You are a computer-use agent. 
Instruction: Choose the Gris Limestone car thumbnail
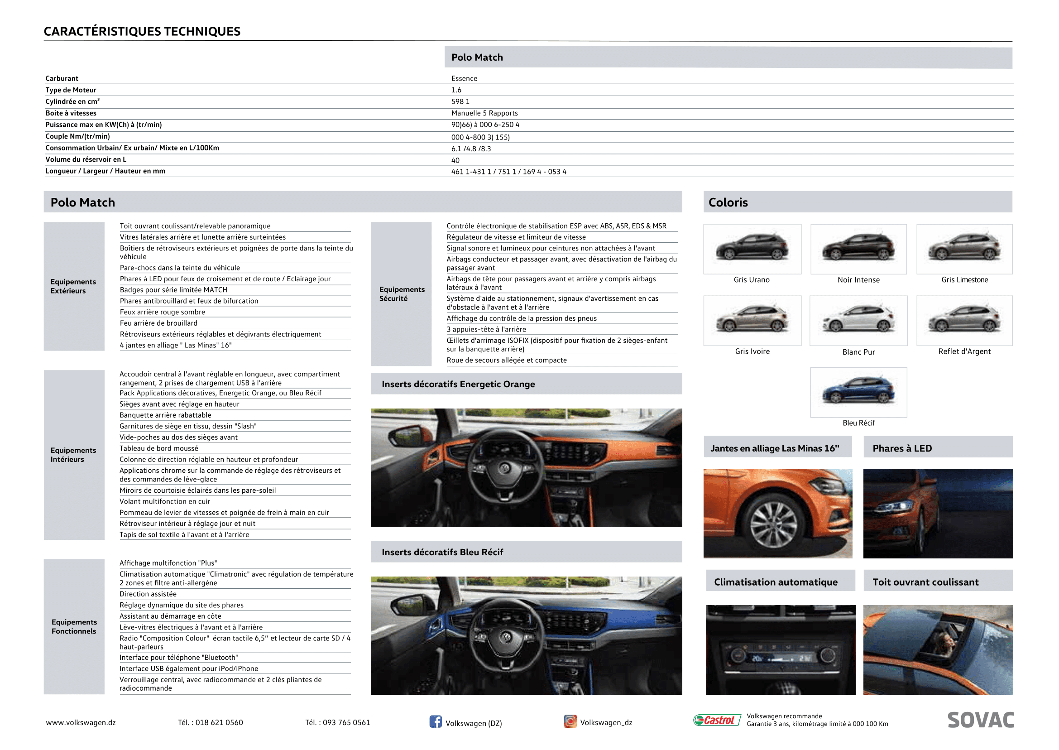point(964,249)
